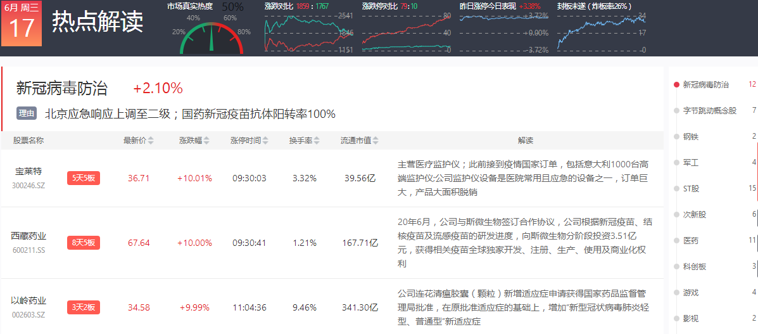Click the 5天5板 badge
This screenshot has height=334, width=758.
[84, 178]
